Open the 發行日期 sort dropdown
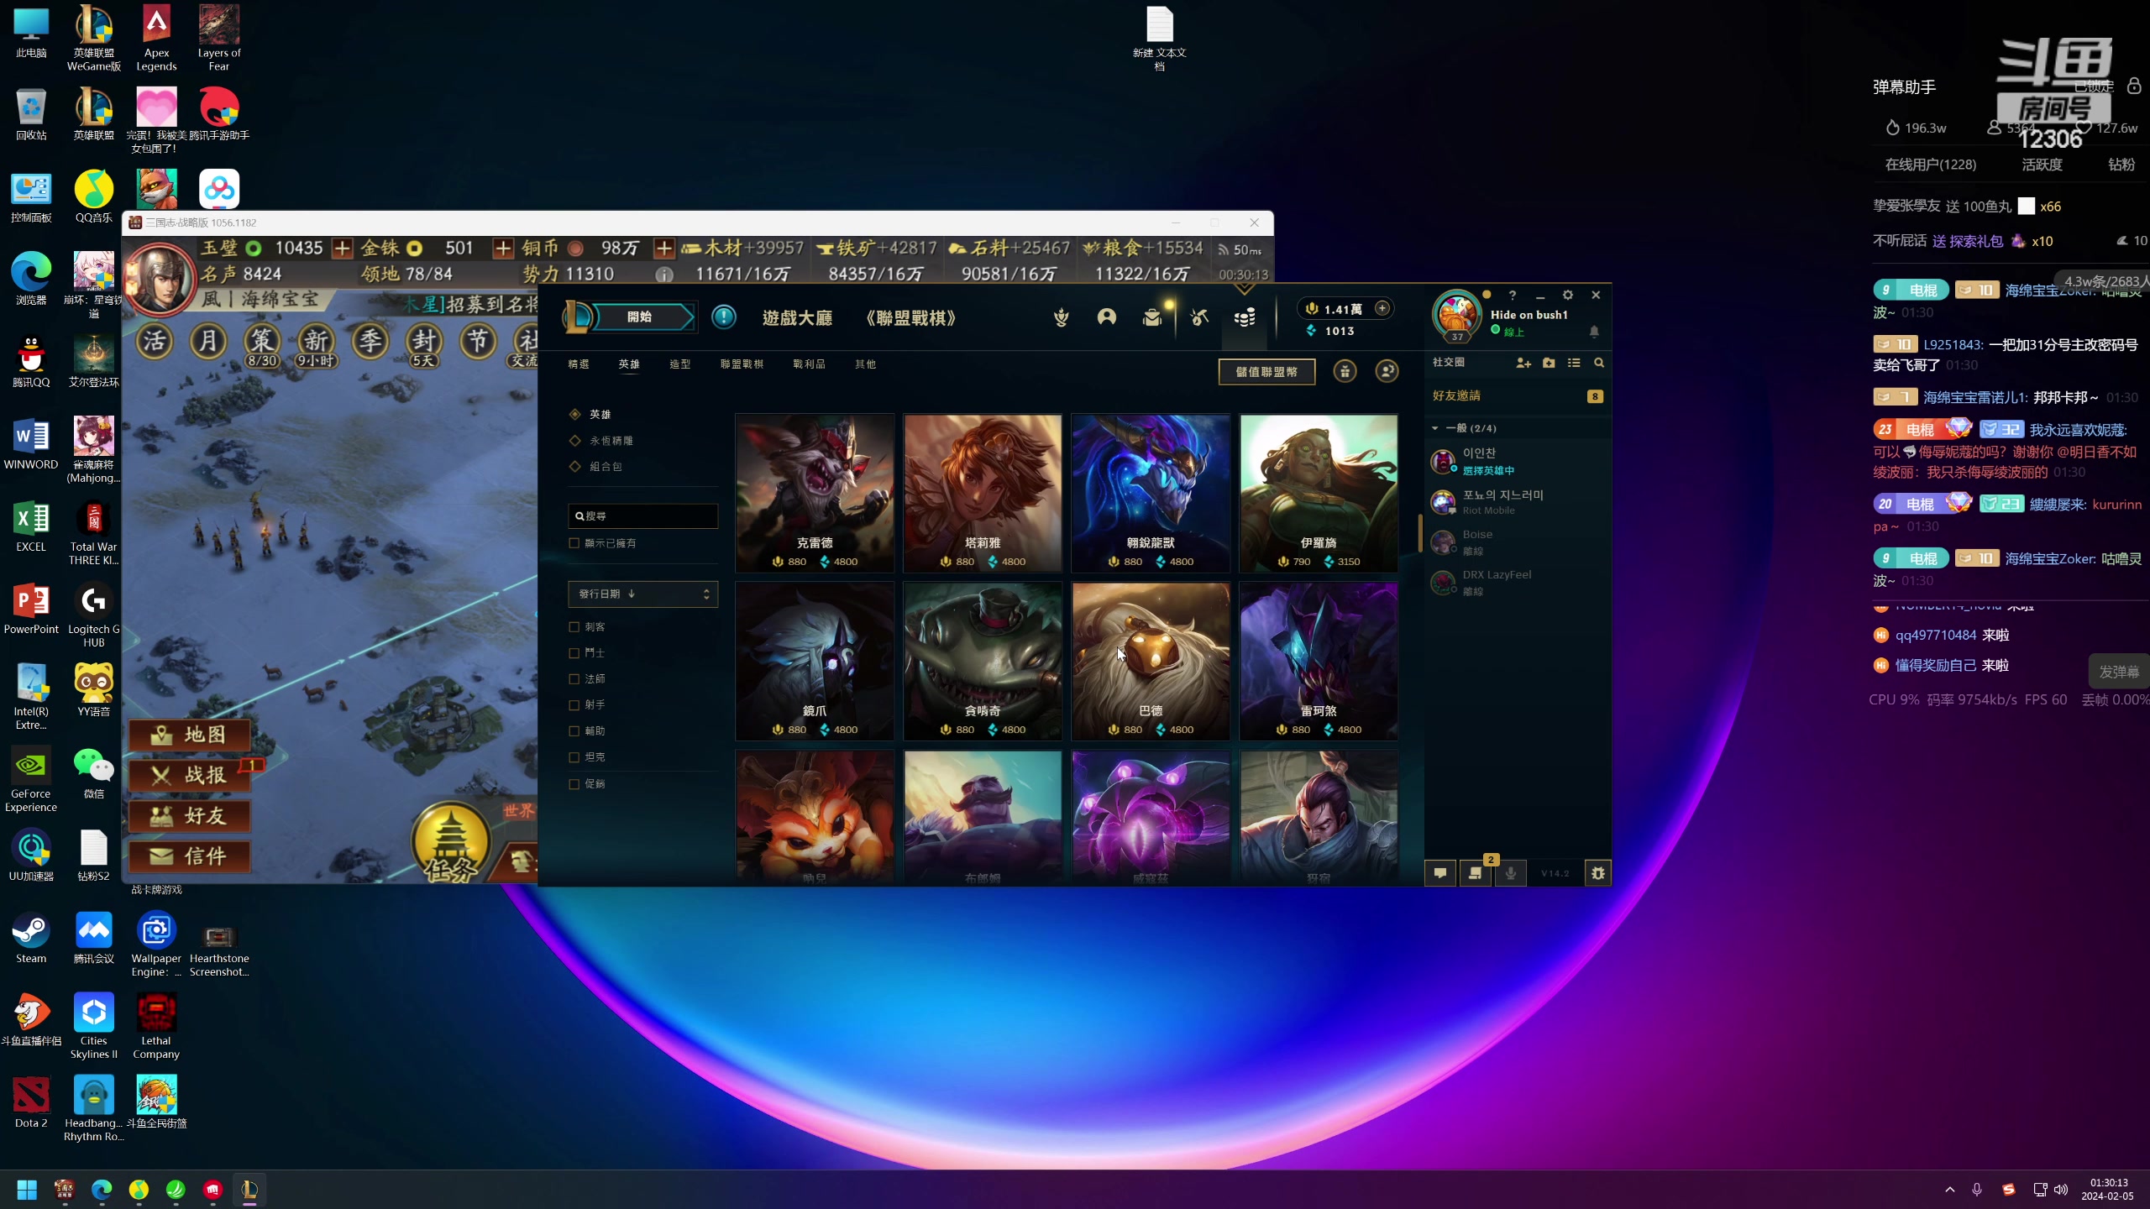The width and height of the screenshot is (2150, 1209). pyautogui.click(x=643, y=594)
